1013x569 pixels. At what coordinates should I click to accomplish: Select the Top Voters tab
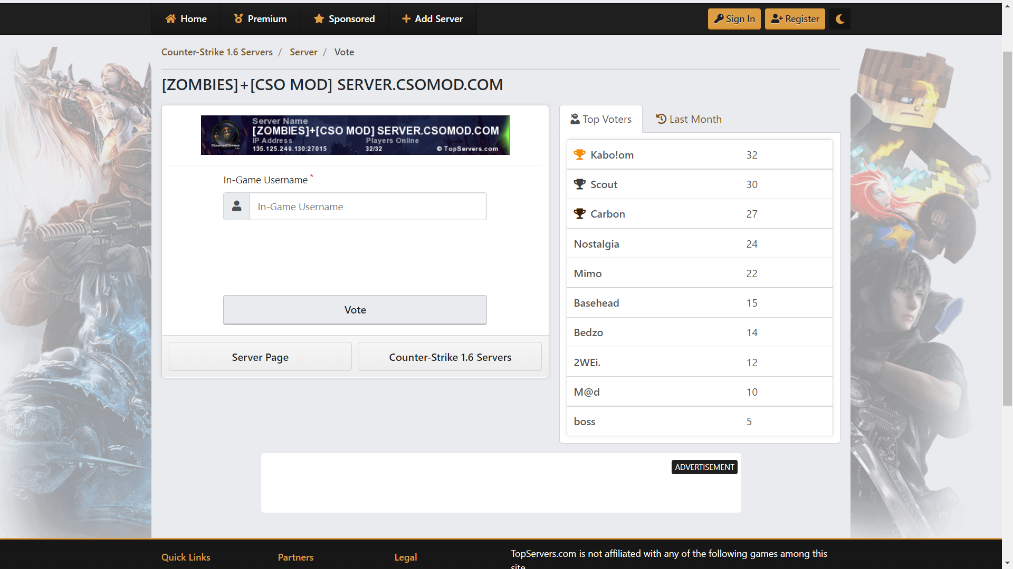coord(601,119)
